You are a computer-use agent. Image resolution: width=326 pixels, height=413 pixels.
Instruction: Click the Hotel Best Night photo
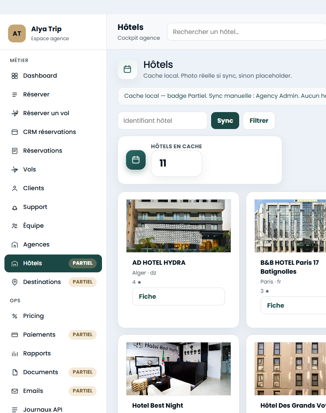coord(179,369)
